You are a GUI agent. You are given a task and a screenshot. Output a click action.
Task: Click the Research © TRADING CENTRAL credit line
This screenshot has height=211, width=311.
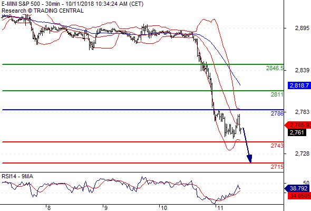click(x=43, y=11)
